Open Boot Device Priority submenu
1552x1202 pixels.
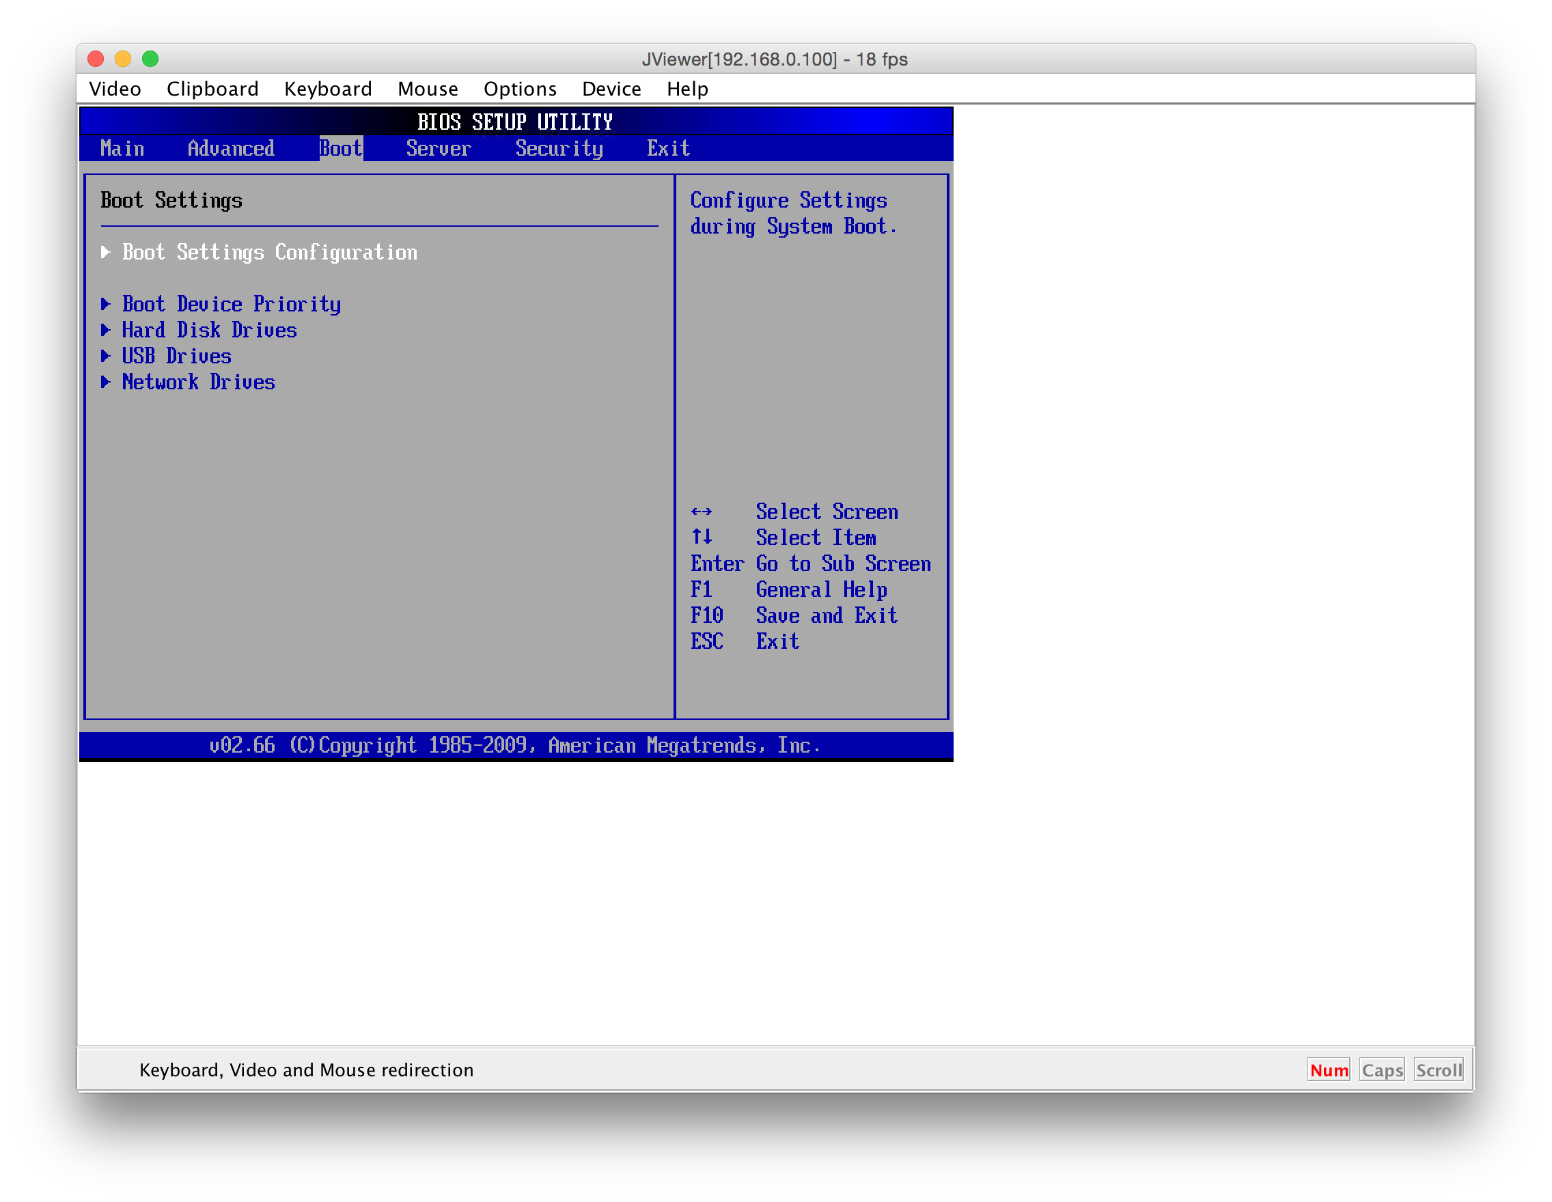[232, 304]
